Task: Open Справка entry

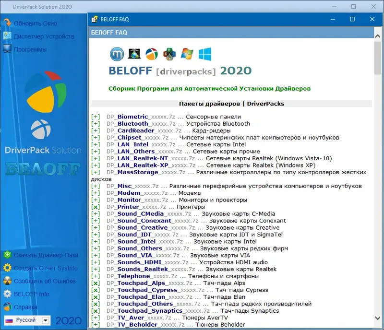Action: [26, 307]
